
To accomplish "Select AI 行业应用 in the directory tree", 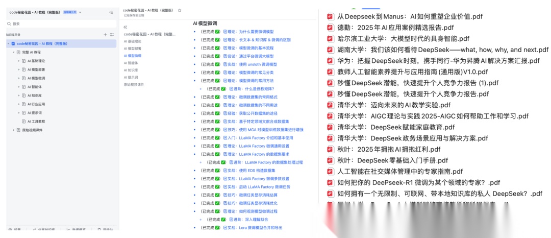I will pos(36,104).
